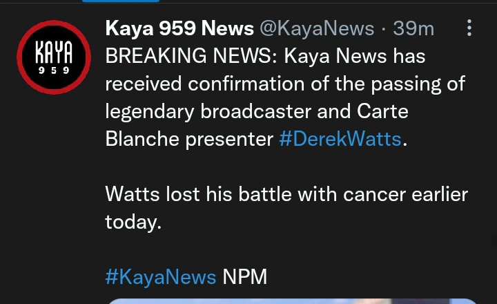Open the @KayaNews handle link
This screenshot has width=497, height=304.
[317, 28]
